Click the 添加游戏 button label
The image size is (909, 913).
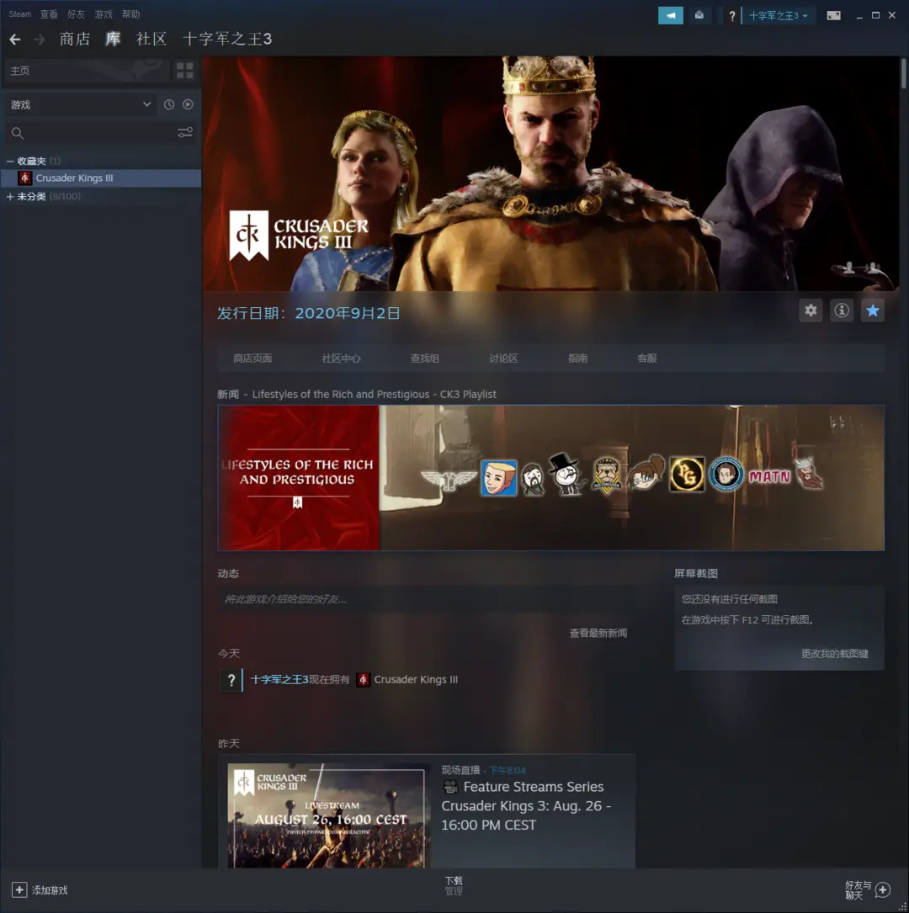pyautogui.click(x=50, y=890)
